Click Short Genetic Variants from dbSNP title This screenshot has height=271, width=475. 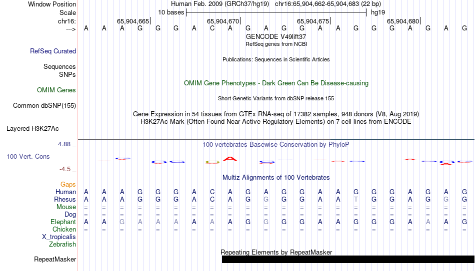click(x=276, y=99)
